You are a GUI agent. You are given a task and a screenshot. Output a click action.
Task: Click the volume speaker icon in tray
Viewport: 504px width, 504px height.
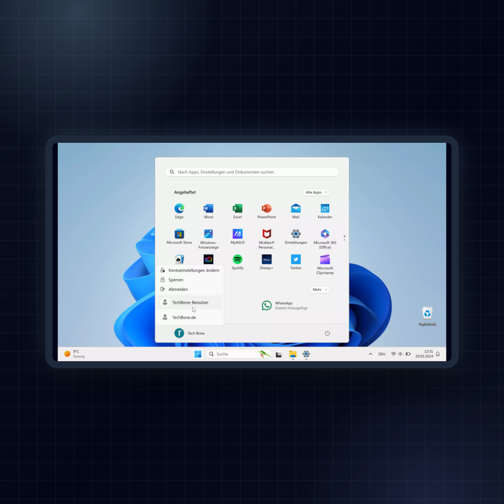(x=401, y=354)
